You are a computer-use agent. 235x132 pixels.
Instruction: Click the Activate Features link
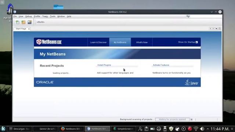click(161, 65)
